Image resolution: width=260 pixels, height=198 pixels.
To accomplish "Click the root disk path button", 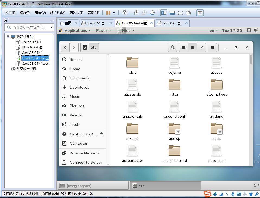I will tap(85, 47).
